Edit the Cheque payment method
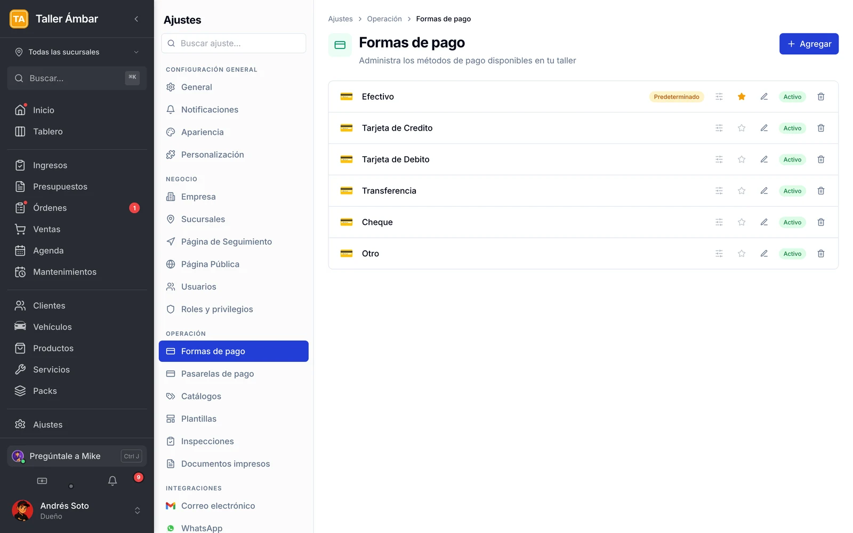This screenshot has width=853, height=533. click(763, 222)
